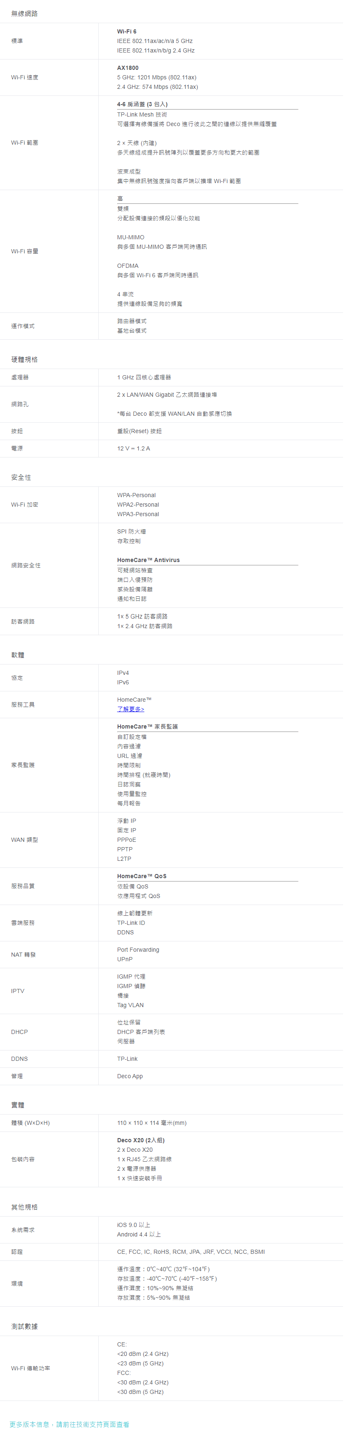The height and width of the screenshot is (1453, 355).
Task: Click '依應用程式 QoS' text
Action: pyautogui.click(x=139, y=896)
